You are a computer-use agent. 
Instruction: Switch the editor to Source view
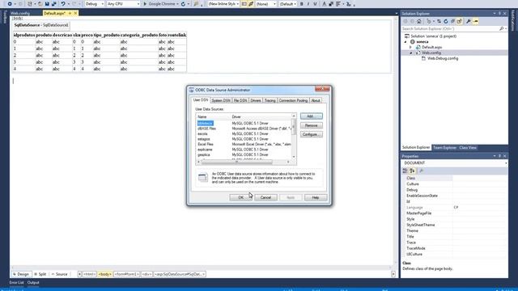coord(59,274)
